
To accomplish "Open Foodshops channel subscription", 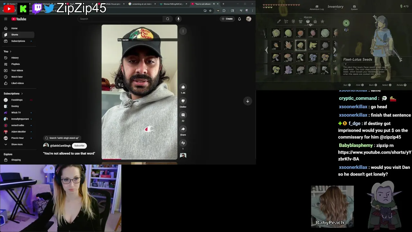I will click(18, 100).
